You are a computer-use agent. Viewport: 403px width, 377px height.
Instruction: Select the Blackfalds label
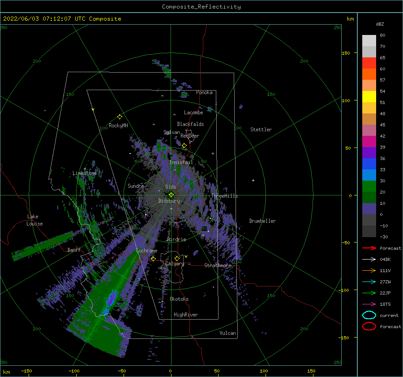point(190,124)
